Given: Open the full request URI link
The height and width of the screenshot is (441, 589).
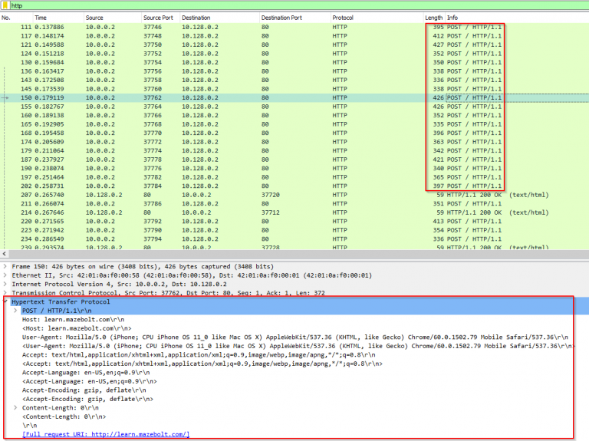Looking at the screenshot, I should coord(106,435).
